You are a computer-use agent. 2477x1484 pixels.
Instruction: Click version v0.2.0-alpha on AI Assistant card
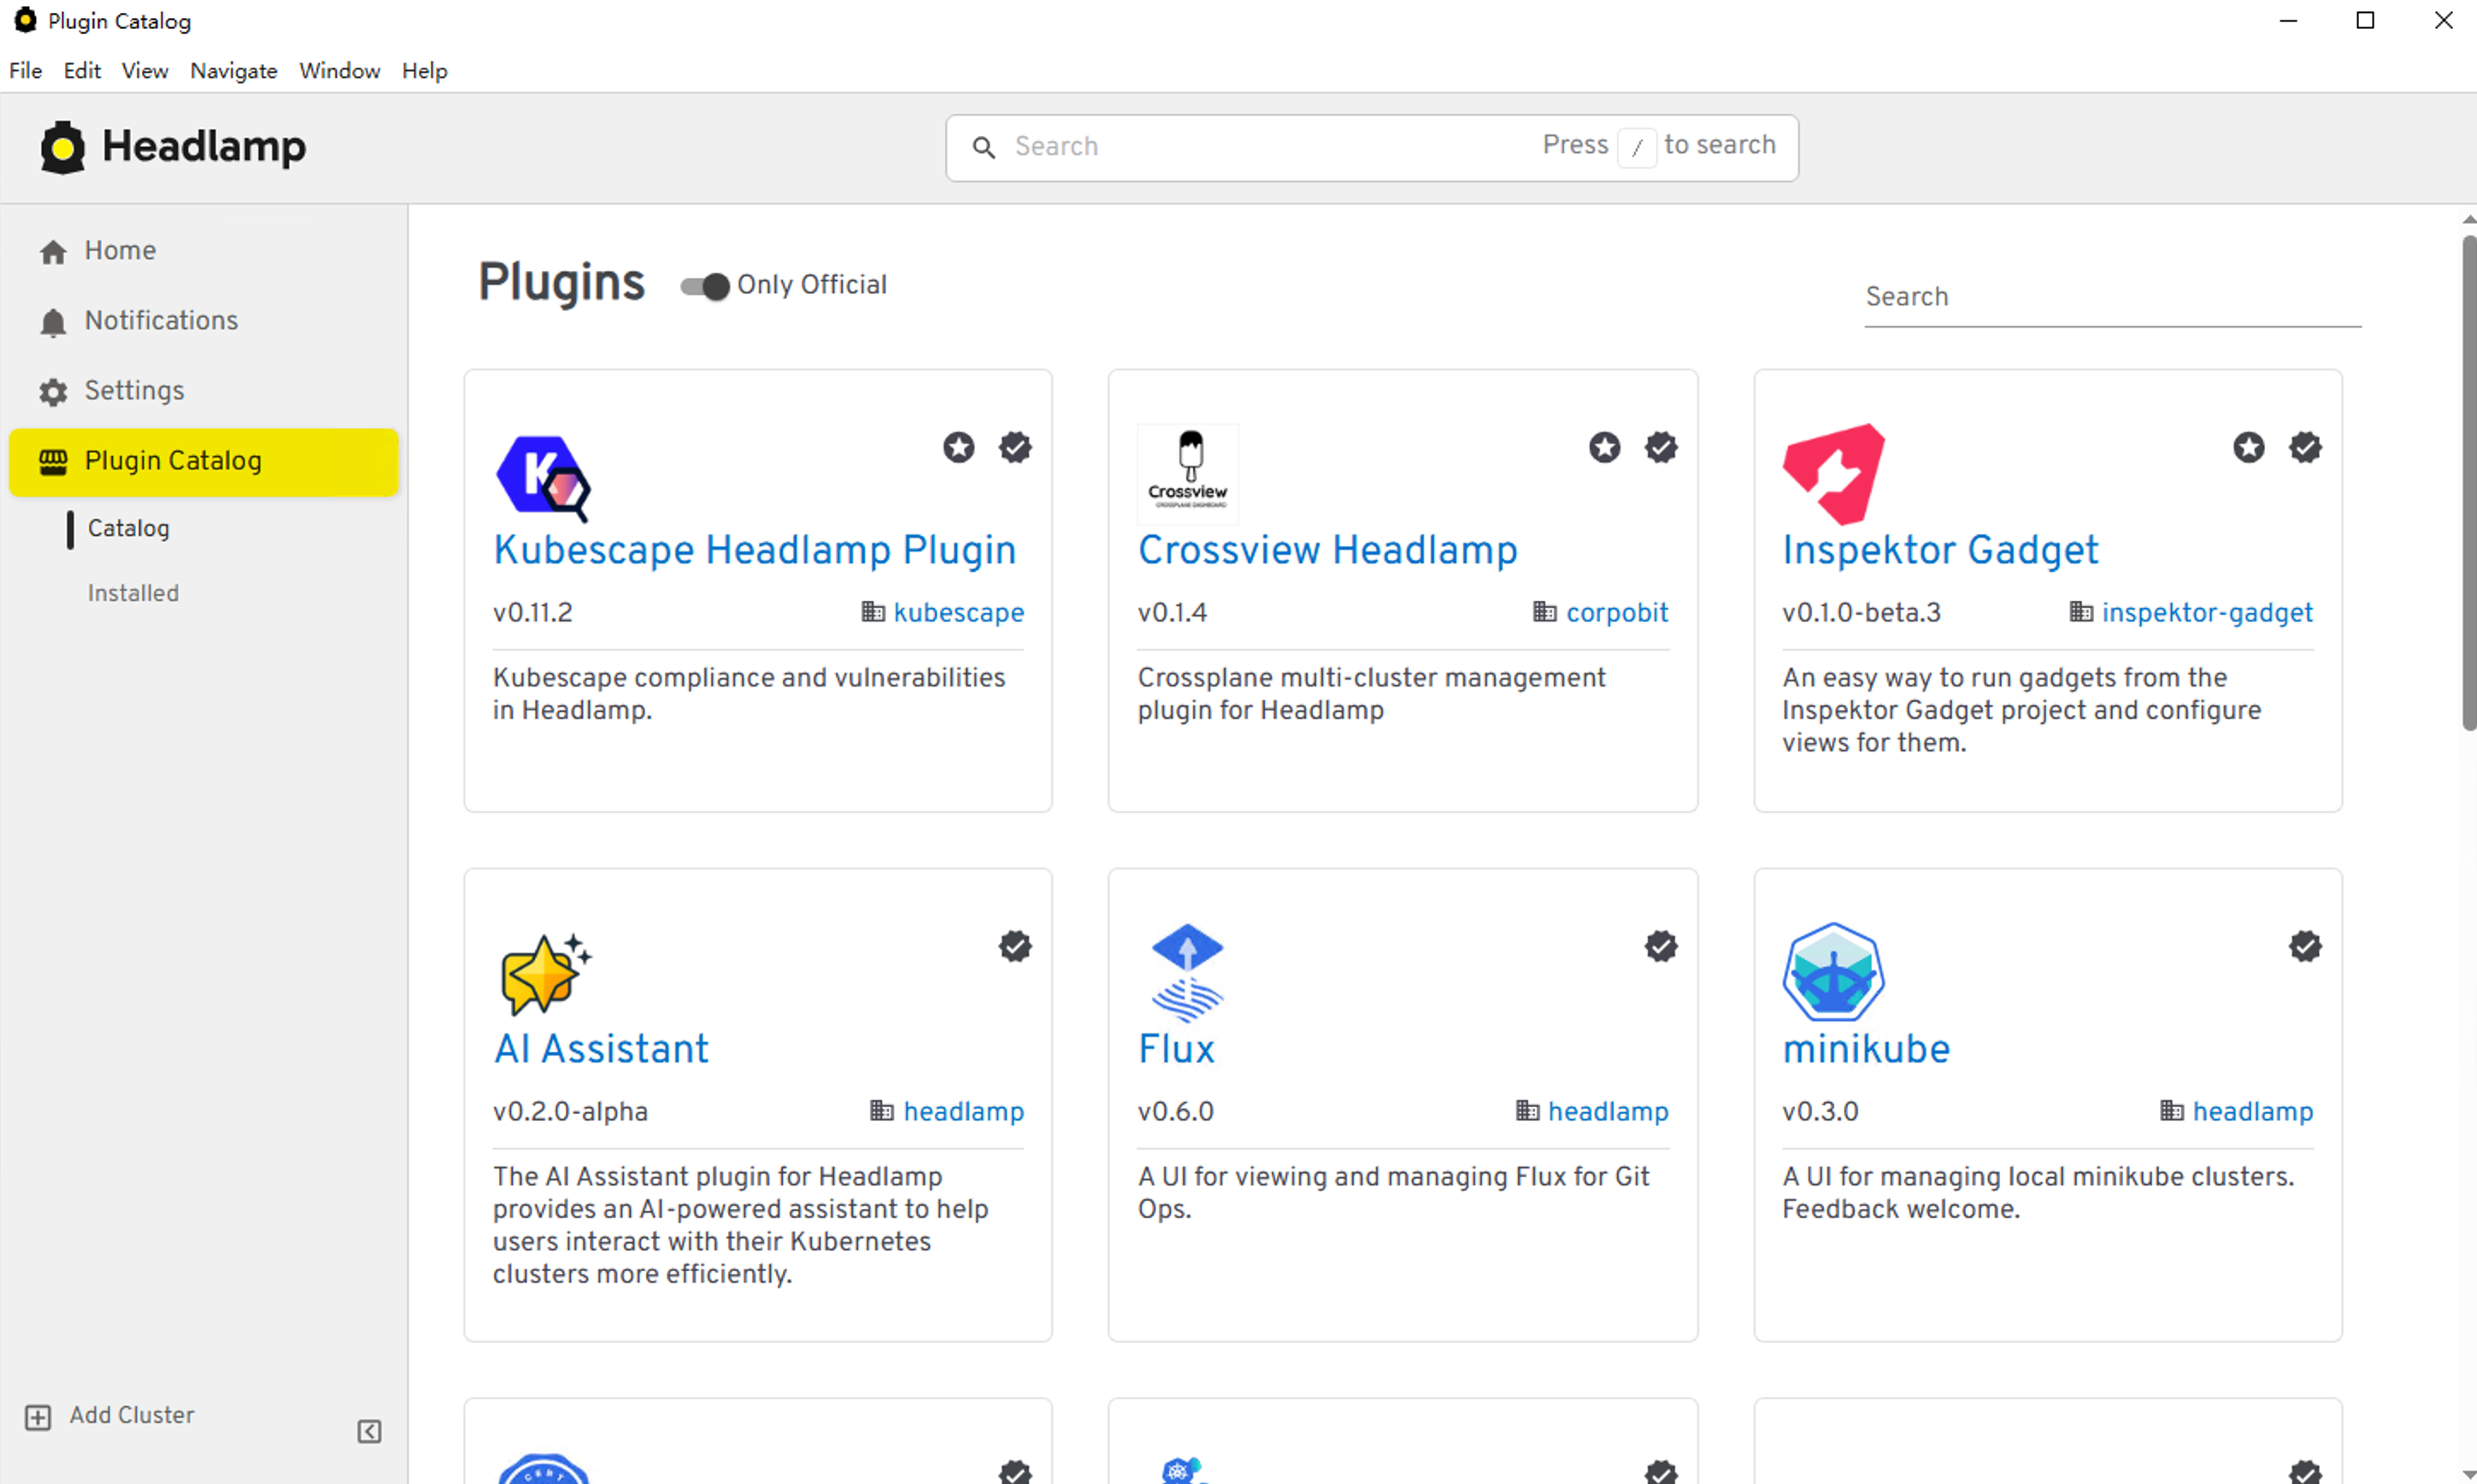571,1111
